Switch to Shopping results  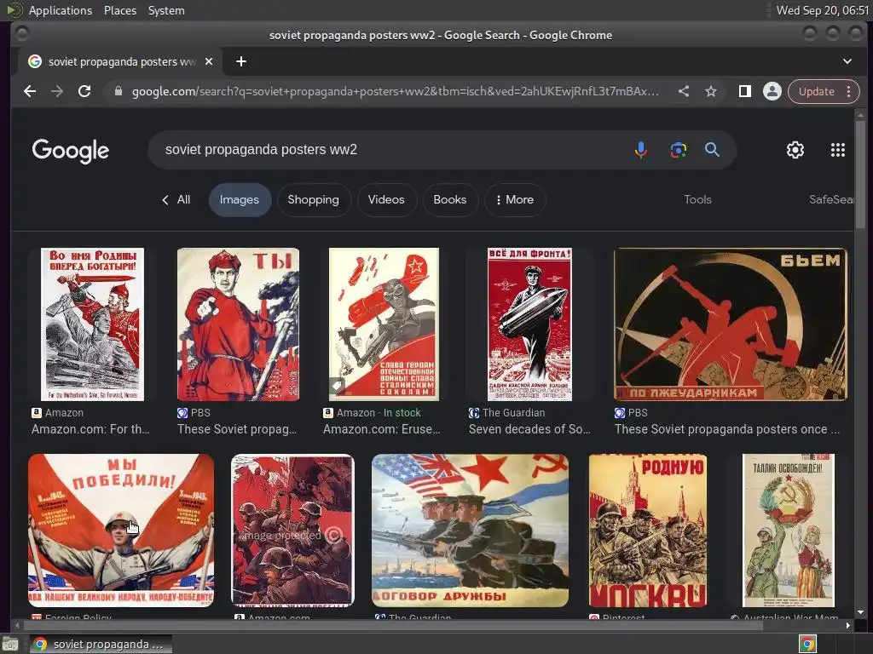click(314, 199)
